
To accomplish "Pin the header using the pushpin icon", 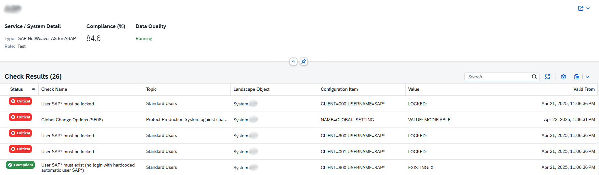I will 304,61.
